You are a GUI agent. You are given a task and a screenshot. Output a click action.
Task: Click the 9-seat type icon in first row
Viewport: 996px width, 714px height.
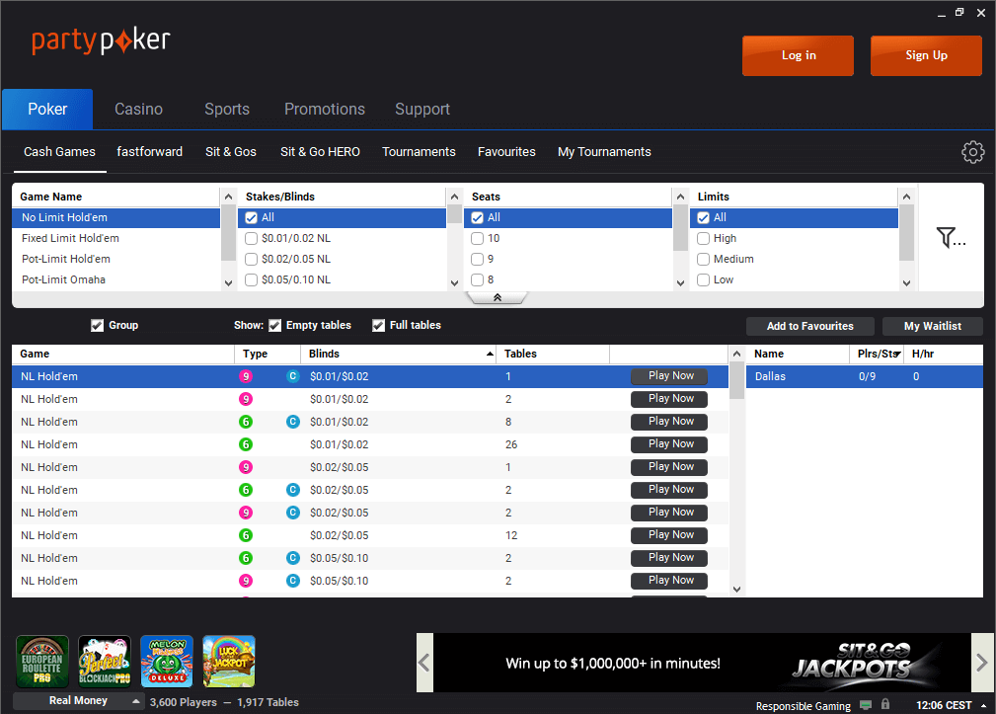point(246,376)
